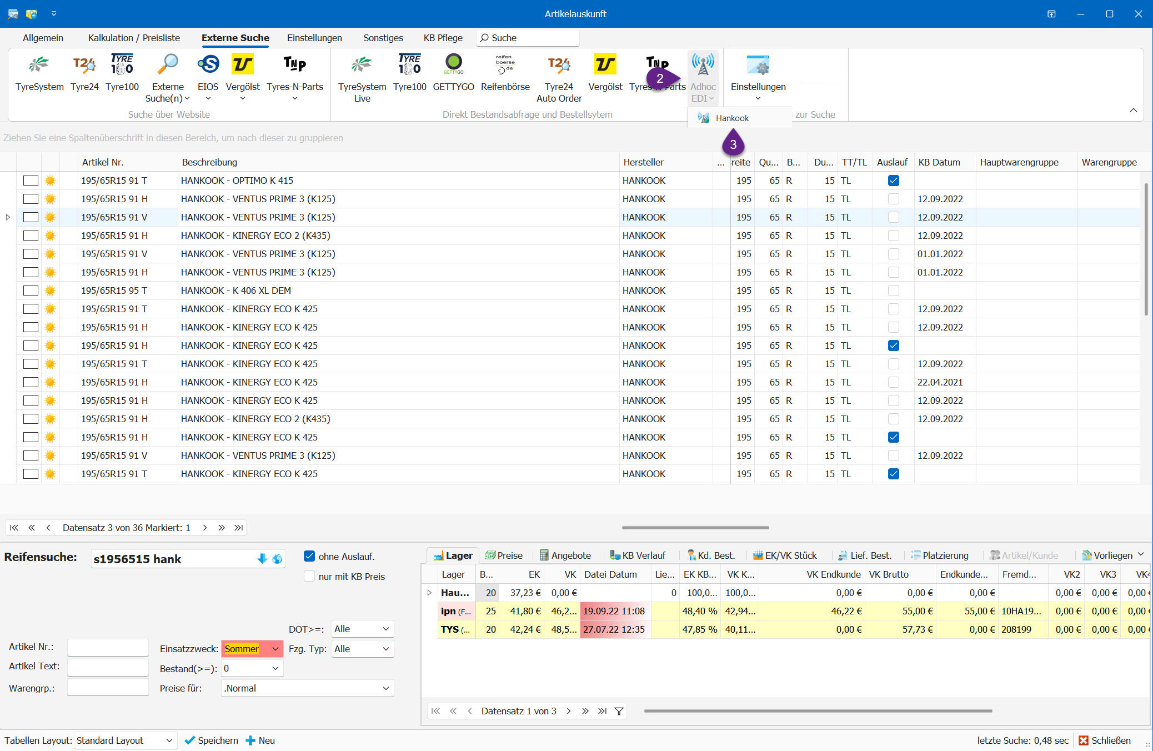
Task: Jump to first record in article navigator
Action: pyautogui.click(x=14, y=528)
